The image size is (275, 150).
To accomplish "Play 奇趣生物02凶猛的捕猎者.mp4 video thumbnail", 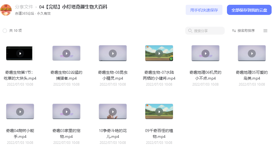I will (66, 53).
